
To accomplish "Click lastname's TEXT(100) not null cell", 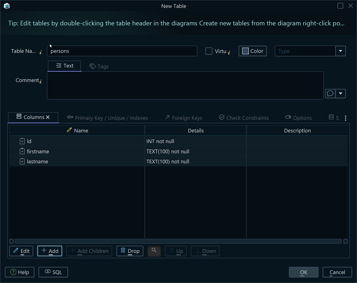I will [x=195, y=161].
